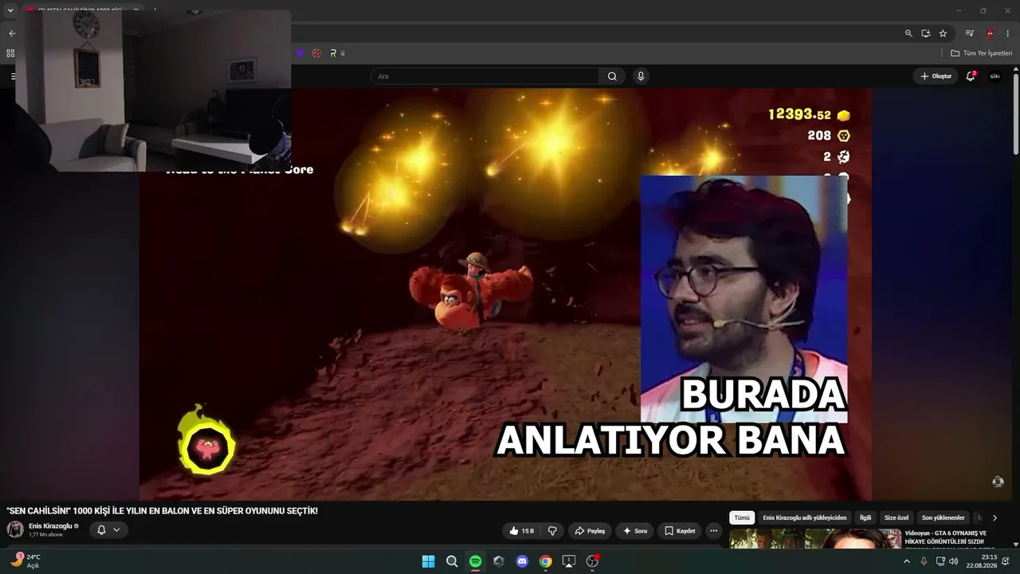The height and width of the screenshot is (574, 1020).
Task: Open subscription notification bell dropdown
Action: coord(108,530)
